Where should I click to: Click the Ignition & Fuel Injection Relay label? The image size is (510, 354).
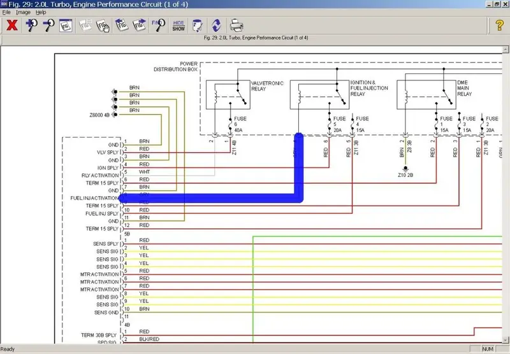[369, 88]
